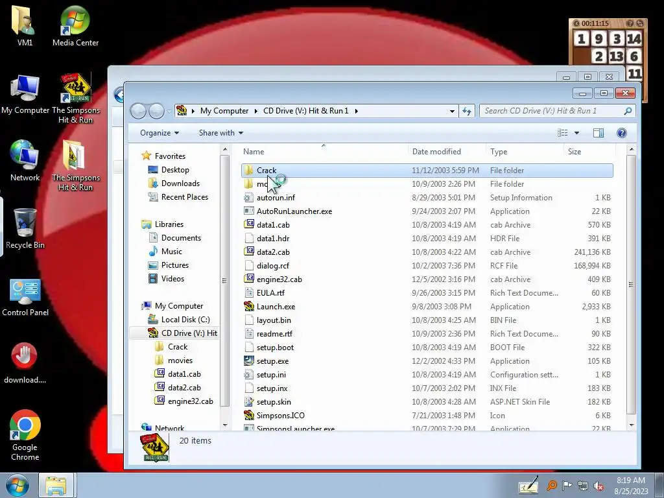Click the tablet input pen tray icon
Image resolution: width=664 pixels, height=498 pixels.
point(529,485)
